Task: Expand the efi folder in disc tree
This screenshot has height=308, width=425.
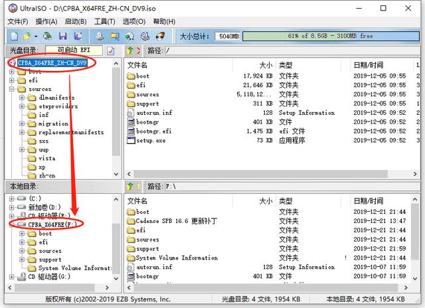Action: [x=11, y=80]
